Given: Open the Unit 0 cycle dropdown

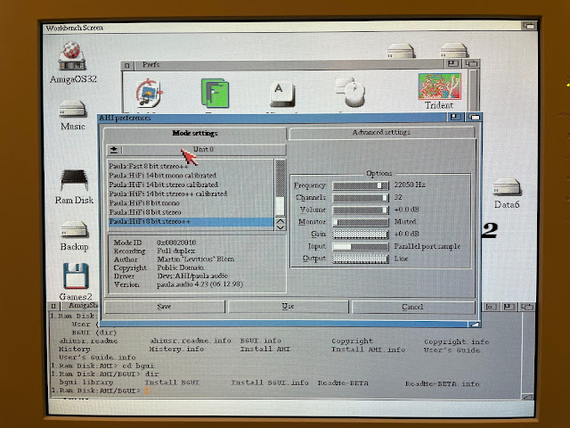Looking at the screenshot, I should (196, 150).
